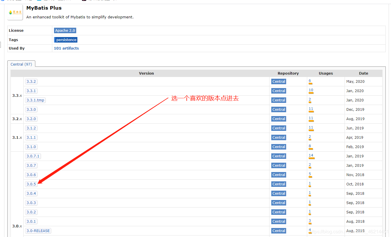Open version 3.0-RELEASE
391x237 pixels.
tap(38, 231)
